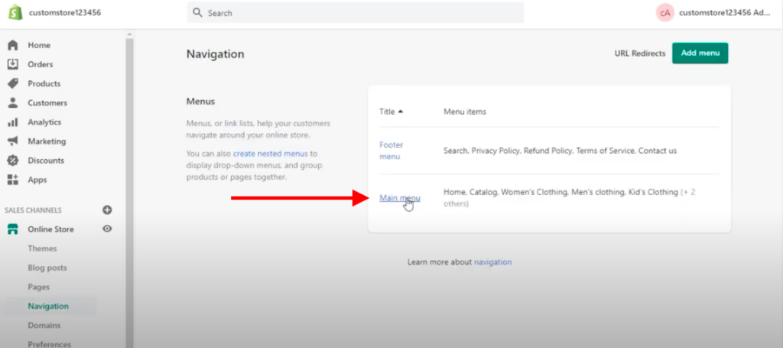
Task: Open Themes in Online Store section
Action: (42, 249)
